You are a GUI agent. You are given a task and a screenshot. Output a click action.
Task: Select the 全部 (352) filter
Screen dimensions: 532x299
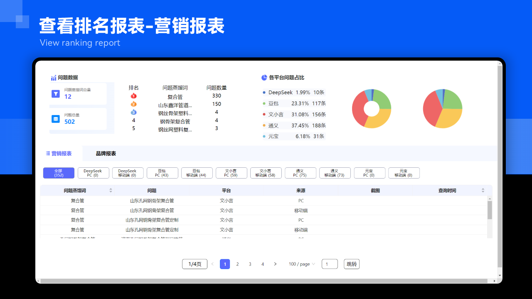coord(59,173)
